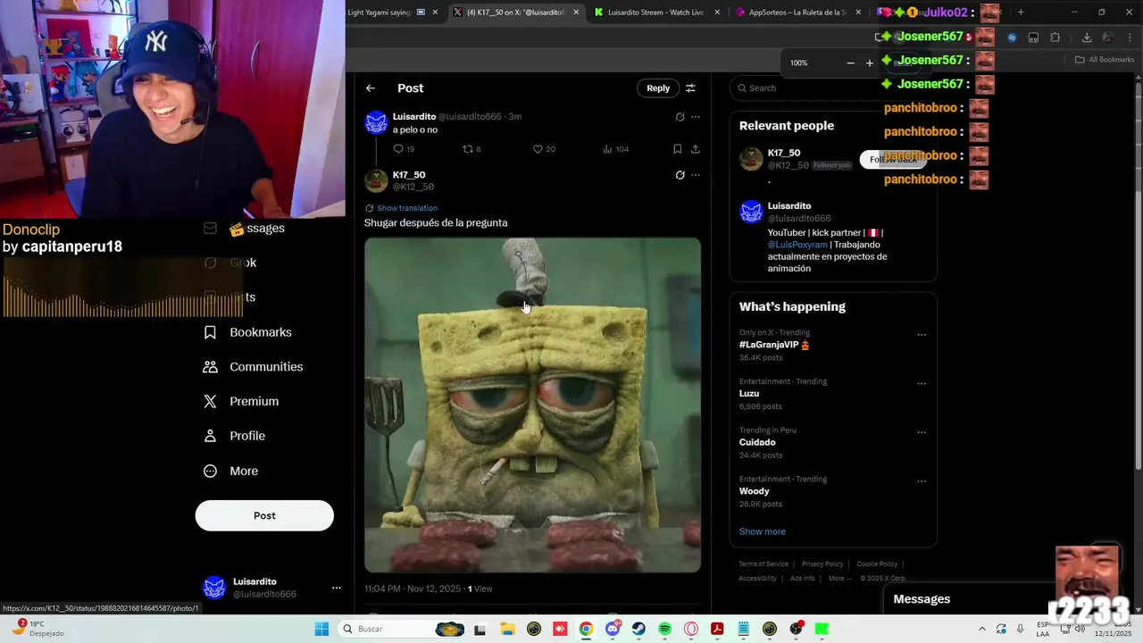
Task: Click the reply icon showing 19
Action: tap(404, 149)
